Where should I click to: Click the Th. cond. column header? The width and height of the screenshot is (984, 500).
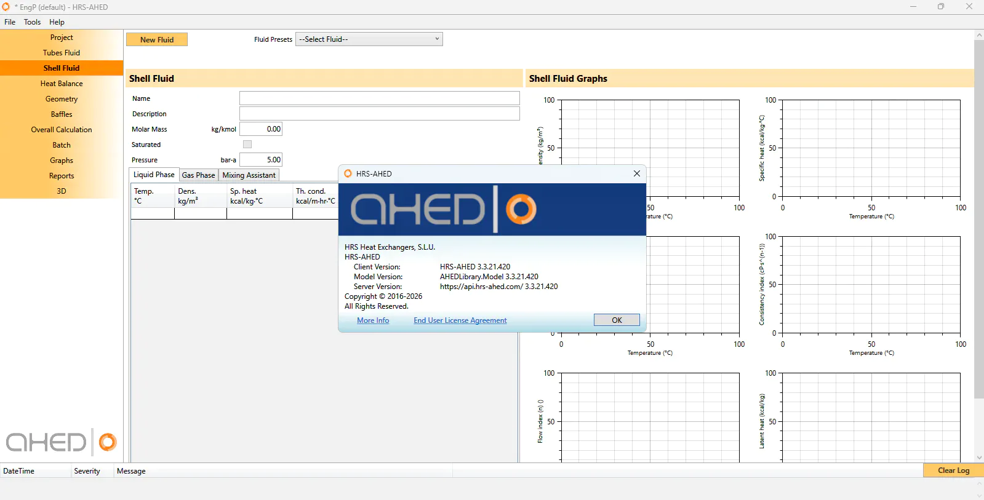[316, 196]
